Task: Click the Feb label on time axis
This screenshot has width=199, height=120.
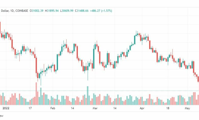Action: [x=53, y=108]
